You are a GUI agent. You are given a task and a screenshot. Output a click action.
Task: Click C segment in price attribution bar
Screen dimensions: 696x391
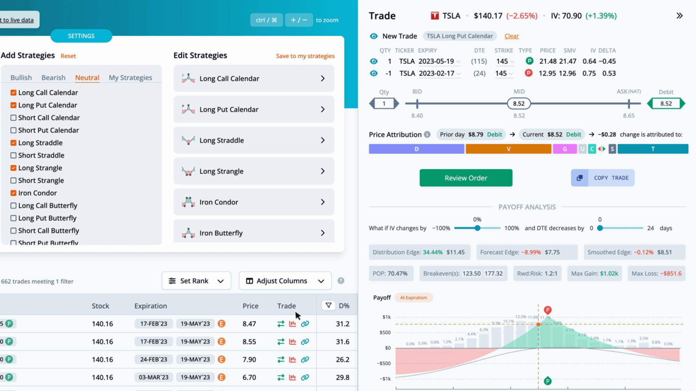point(592,149)
